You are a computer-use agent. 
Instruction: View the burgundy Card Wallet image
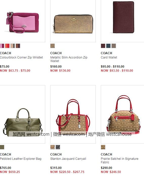(122, 21)
